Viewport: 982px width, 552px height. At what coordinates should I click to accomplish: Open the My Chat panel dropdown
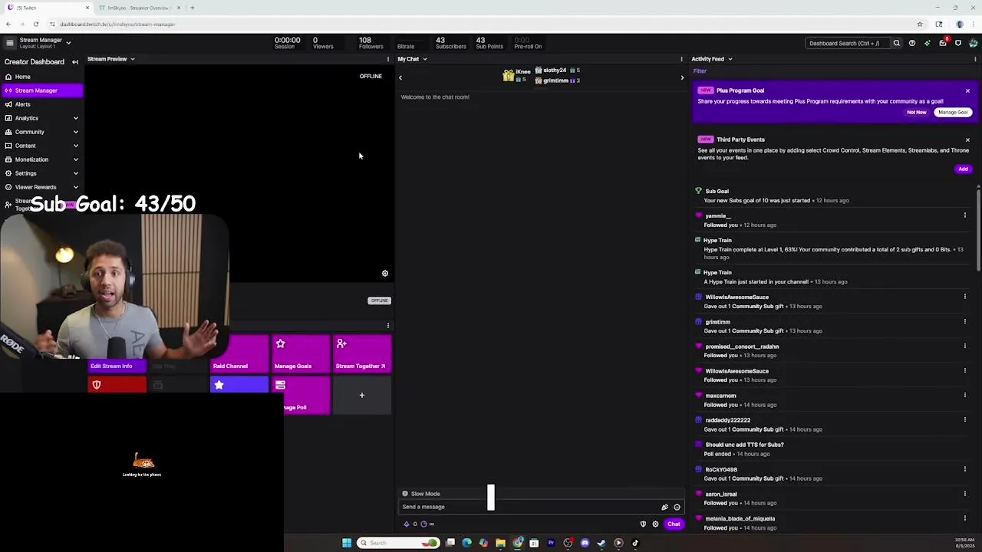pos(424,59)
